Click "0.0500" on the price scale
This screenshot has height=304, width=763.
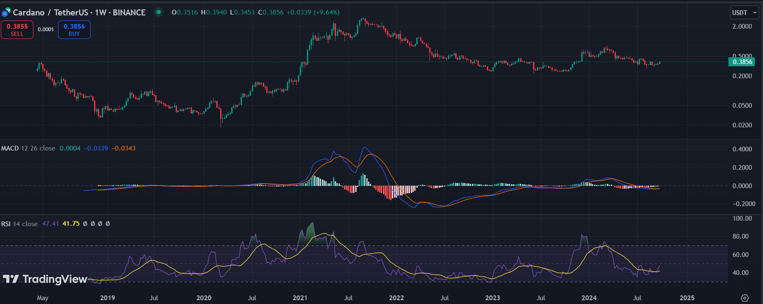point(742,106)
